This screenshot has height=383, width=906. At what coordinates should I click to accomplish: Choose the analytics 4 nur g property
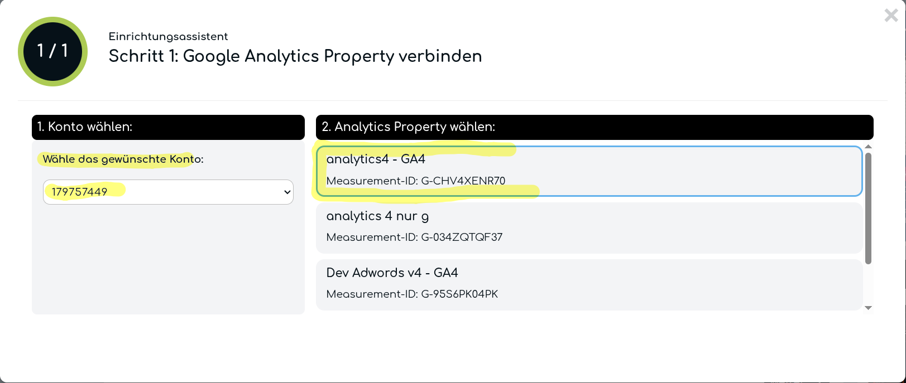[589, 227]
